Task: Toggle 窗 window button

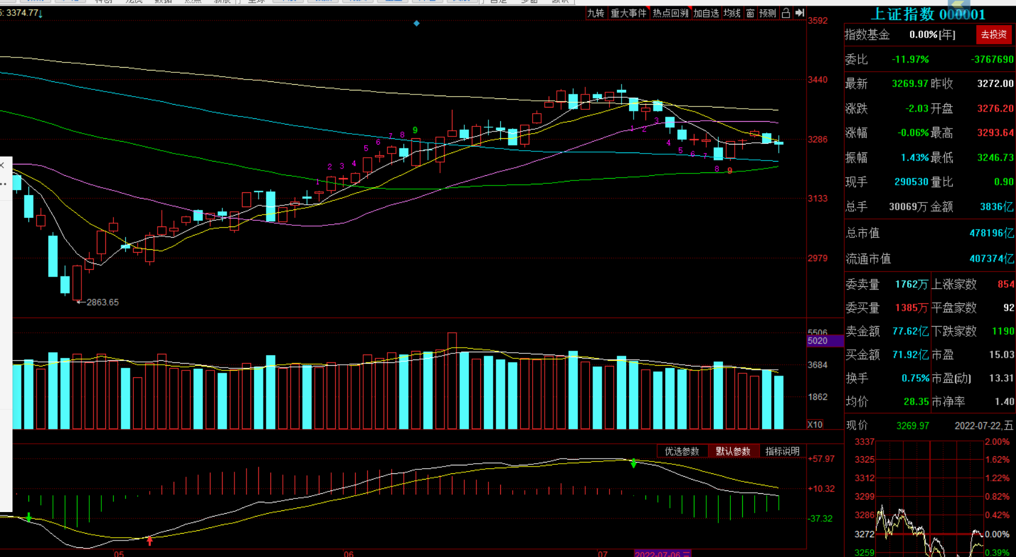Action: [750, 13]
